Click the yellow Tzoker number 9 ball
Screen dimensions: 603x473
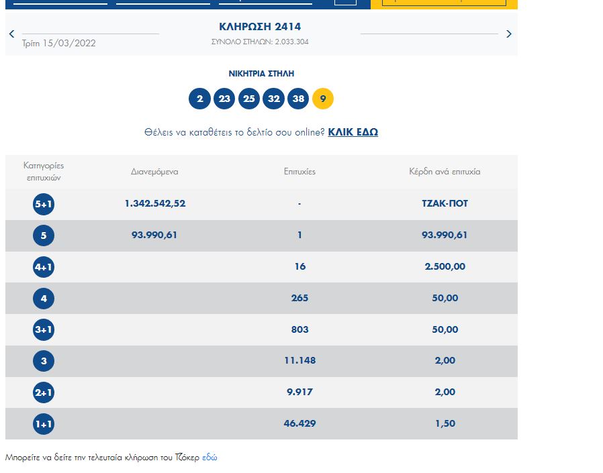tap(323, 99)
